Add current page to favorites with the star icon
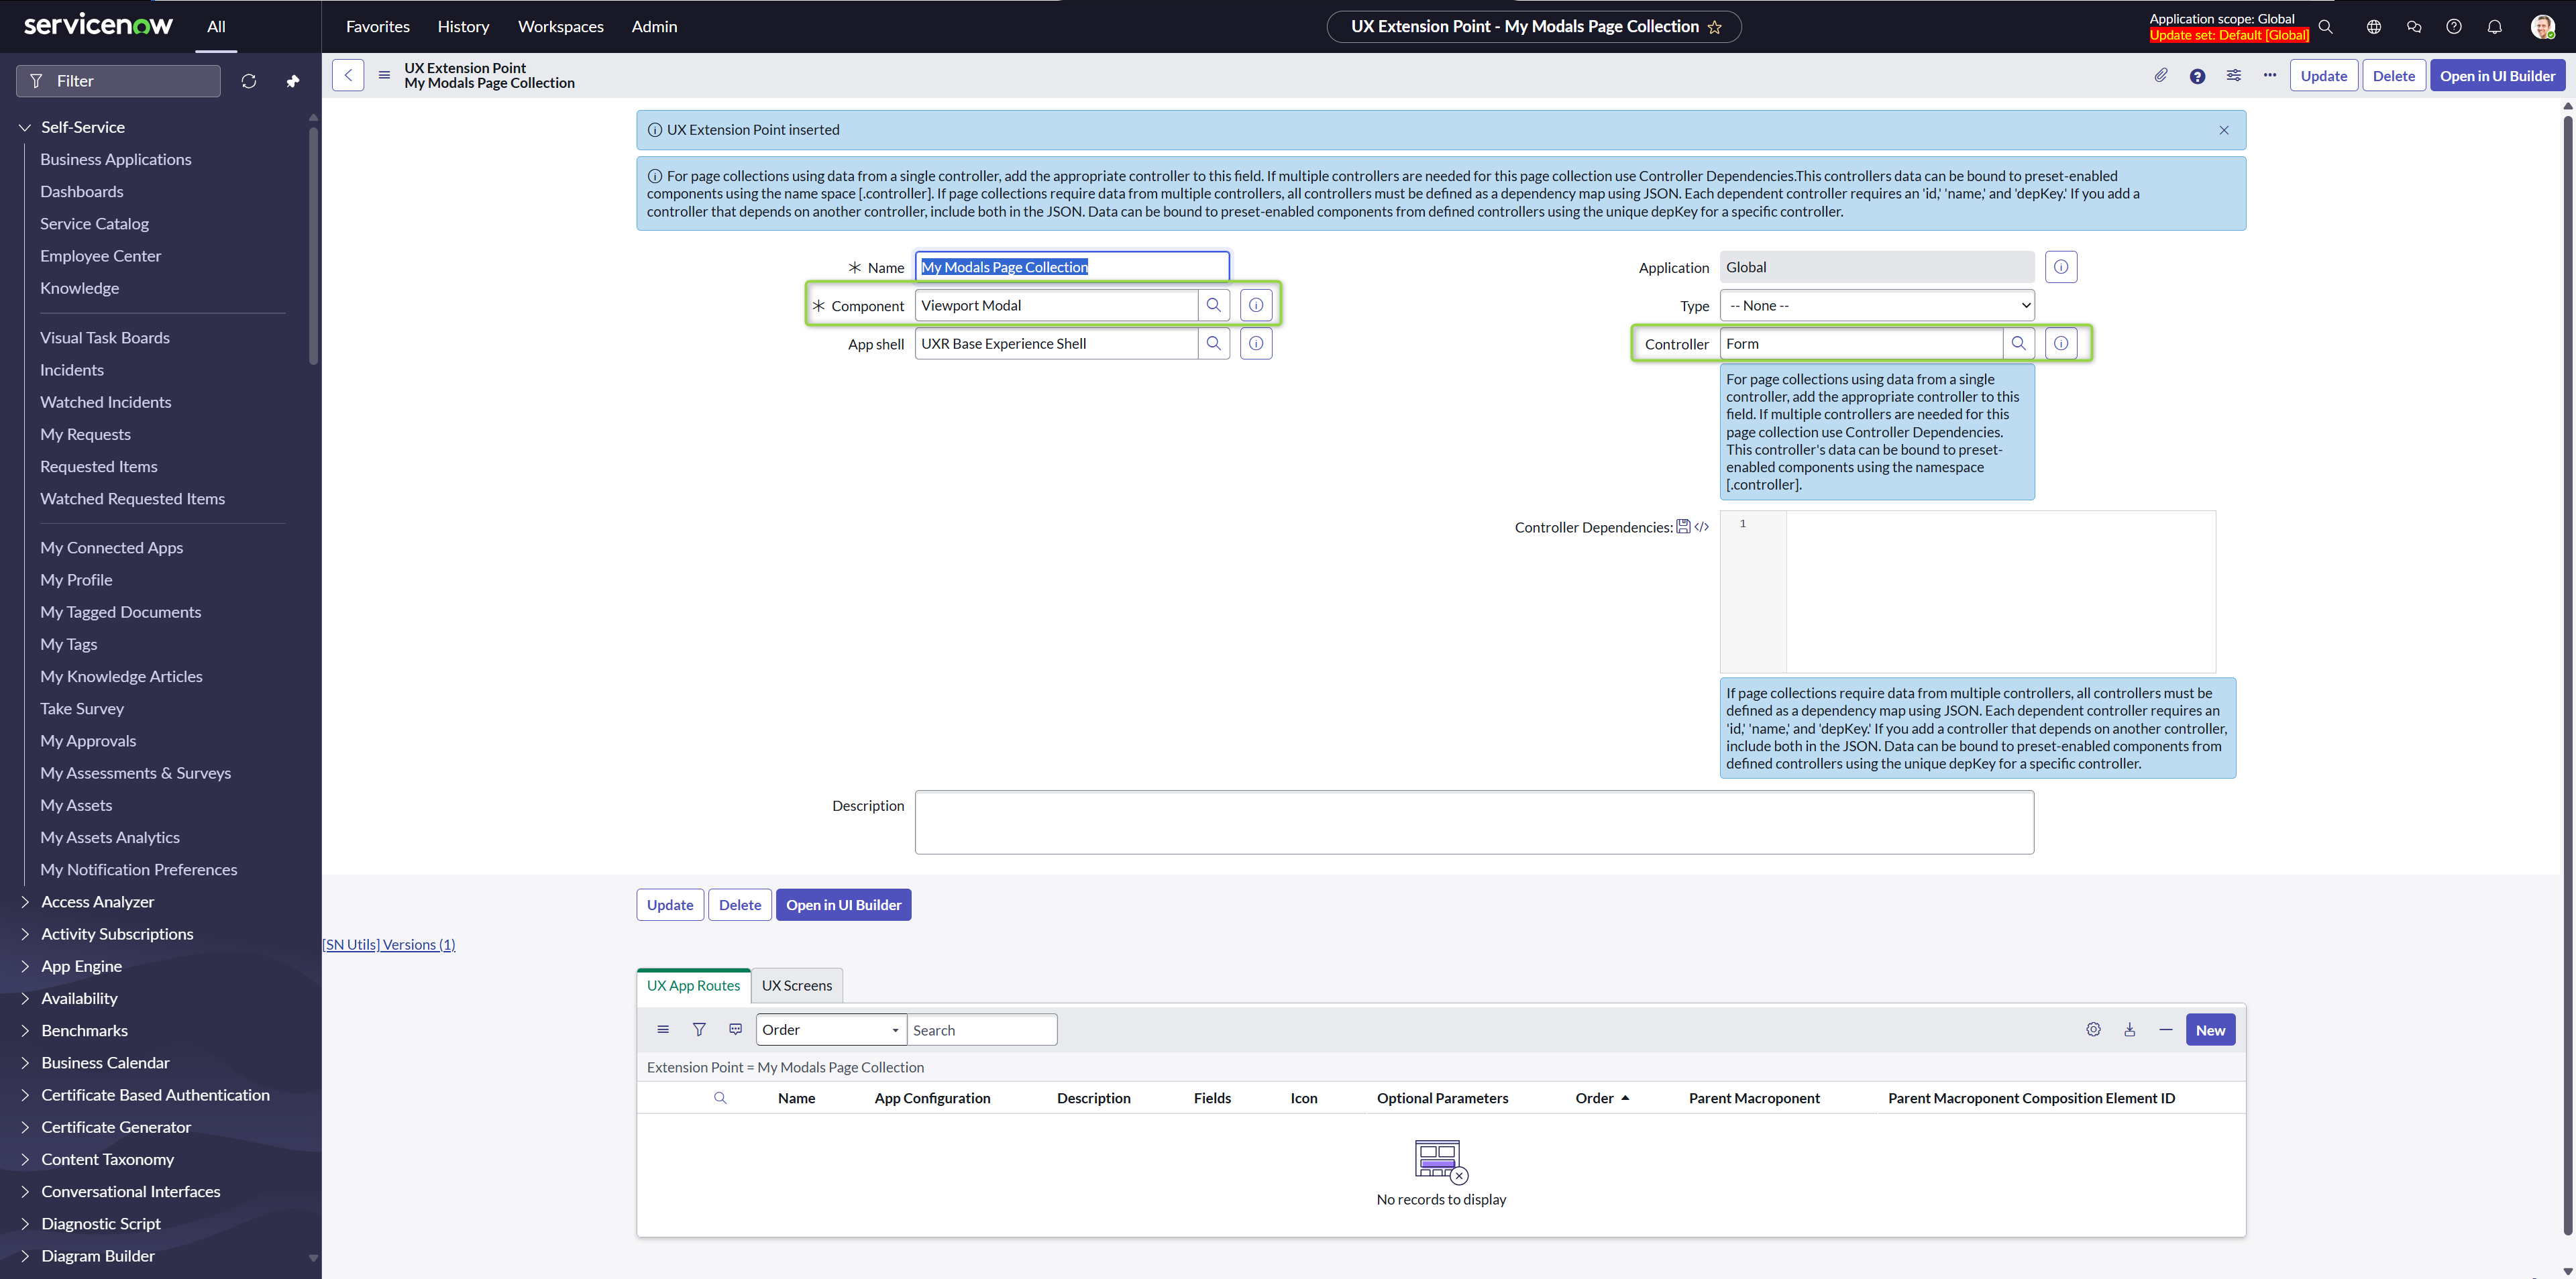 [1715, 27]
